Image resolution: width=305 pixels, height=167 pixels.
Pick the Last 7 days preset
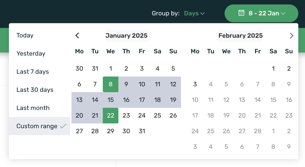[x=33, y=72]
